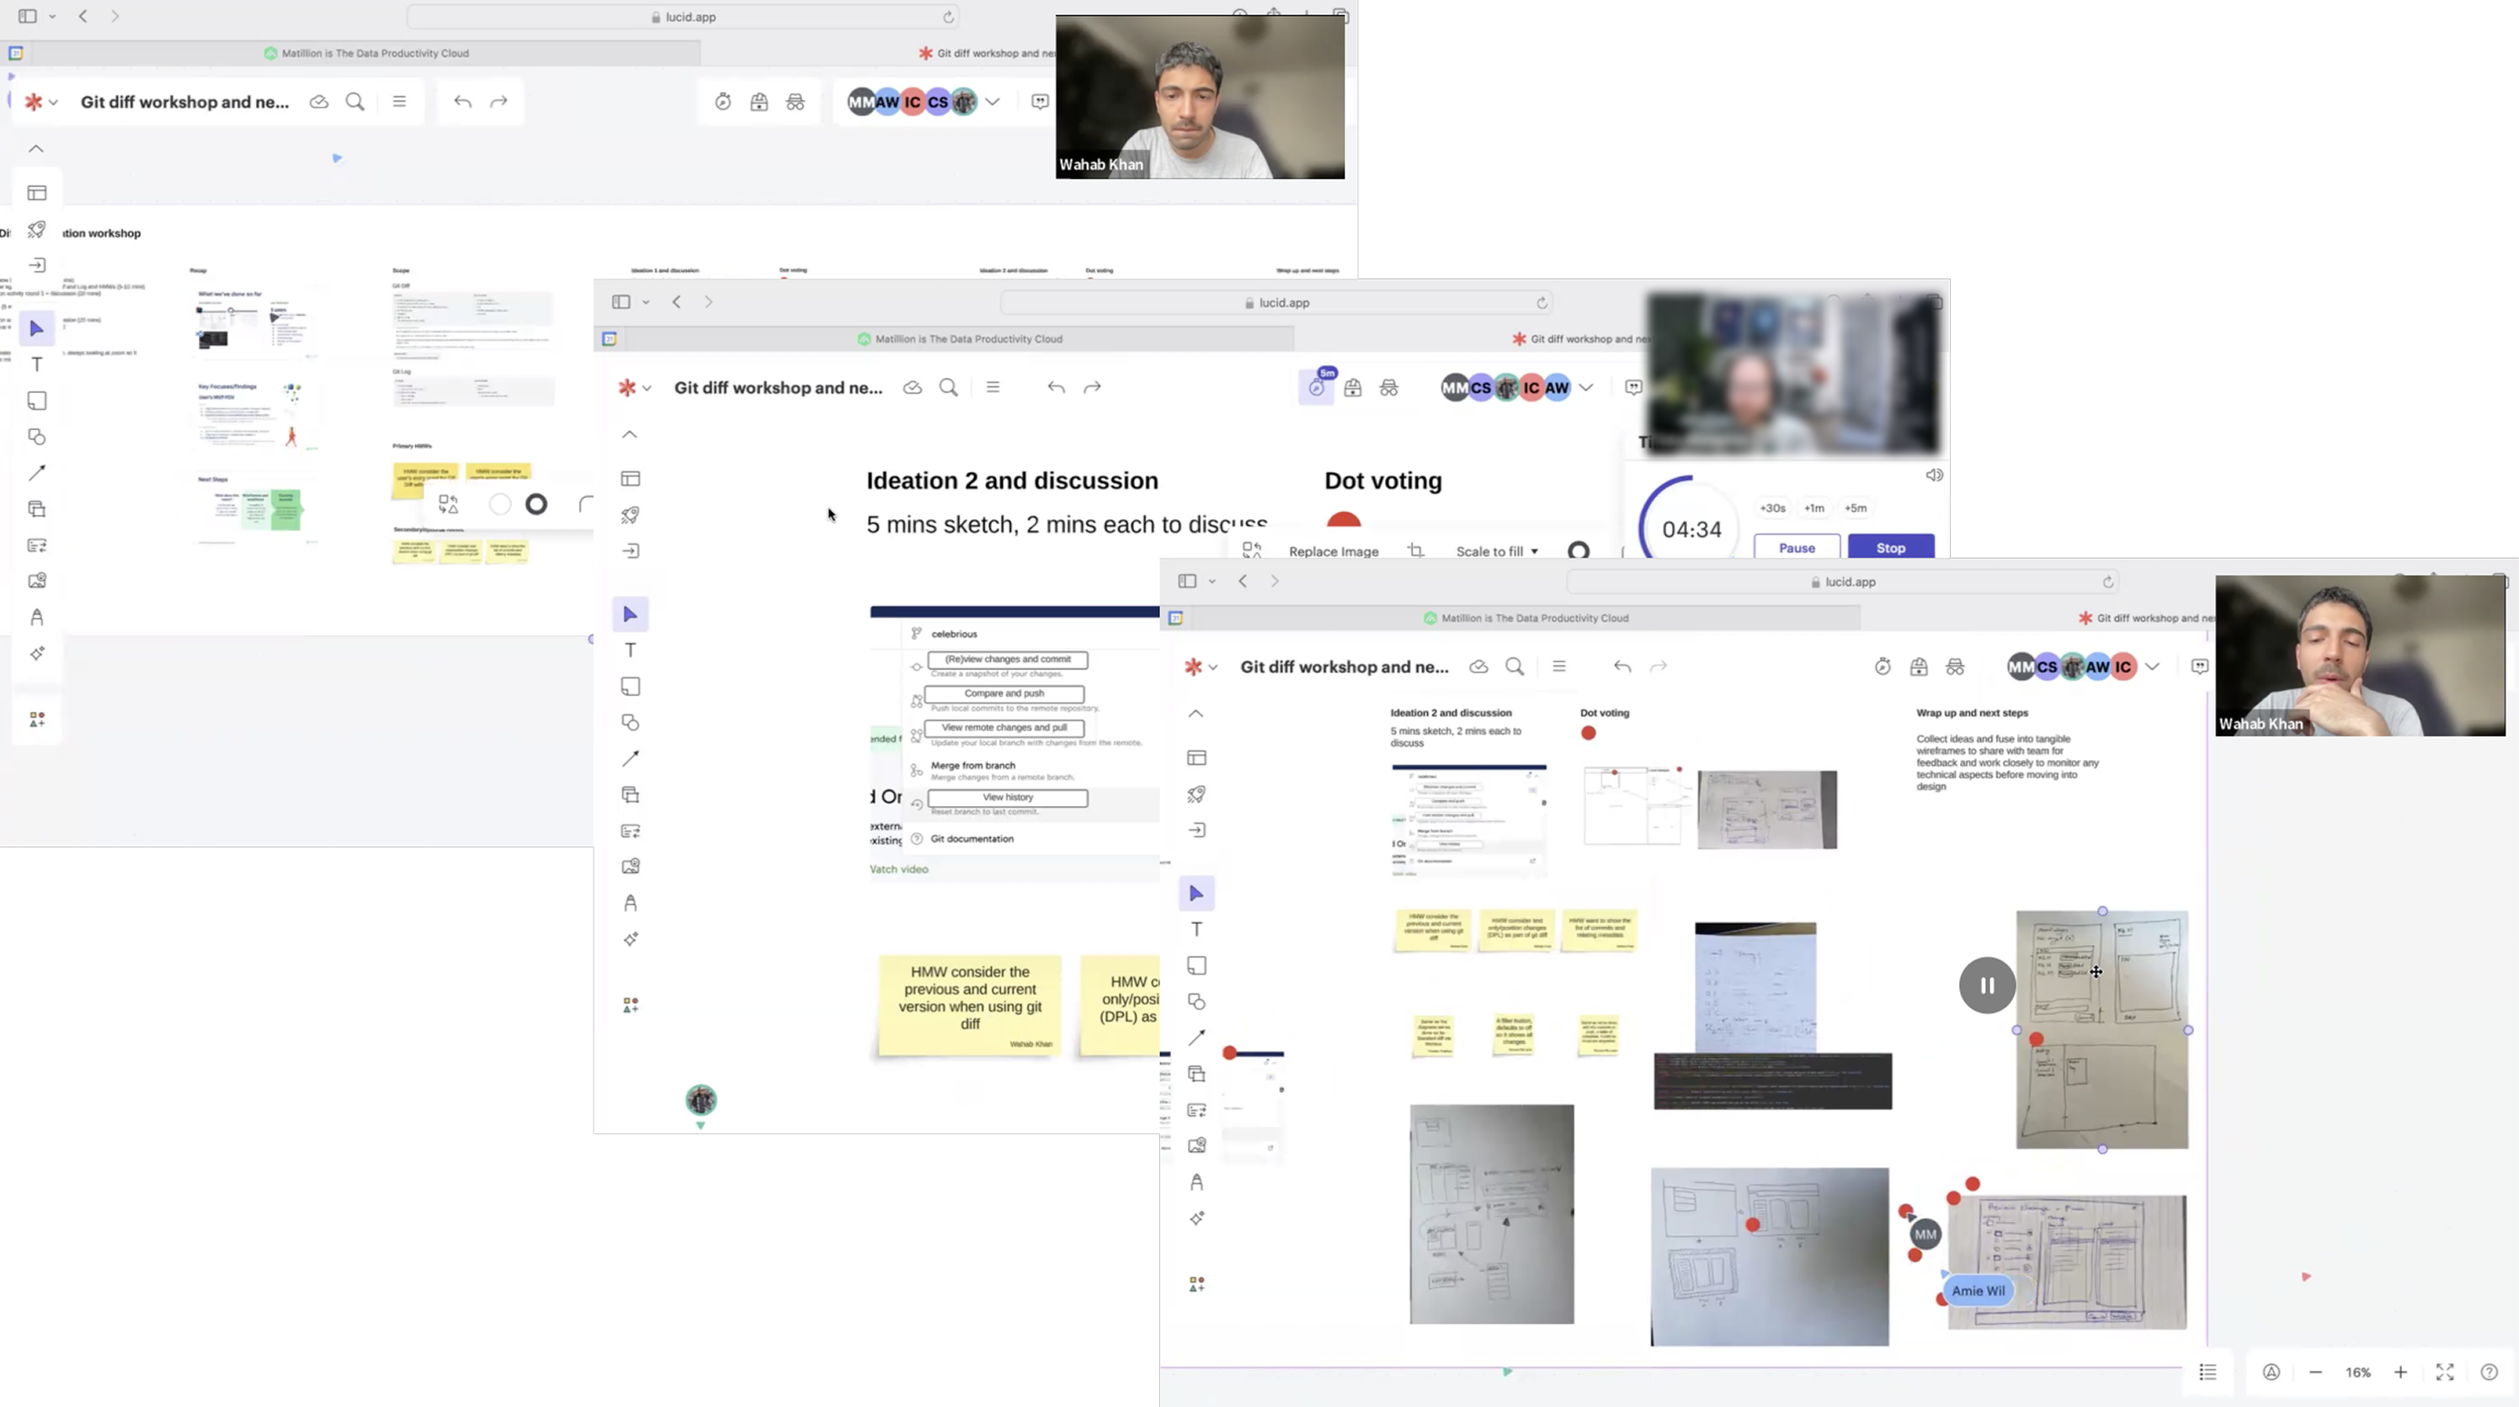Viewport: 2519px width, 1407px height.
Task: Click the white fill color circle in back window
Action: 500,504
